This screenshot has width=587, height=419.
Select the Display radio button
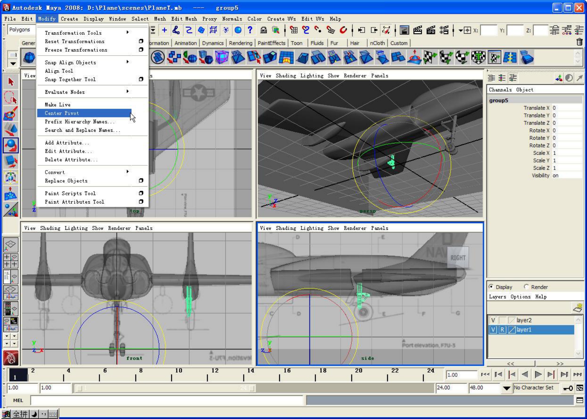pos(491,287)
